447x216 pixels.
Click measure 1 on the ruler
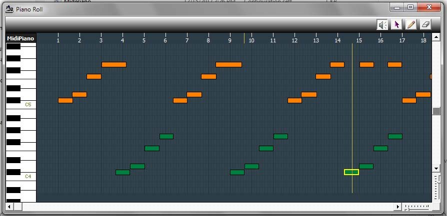pos(58,40)
